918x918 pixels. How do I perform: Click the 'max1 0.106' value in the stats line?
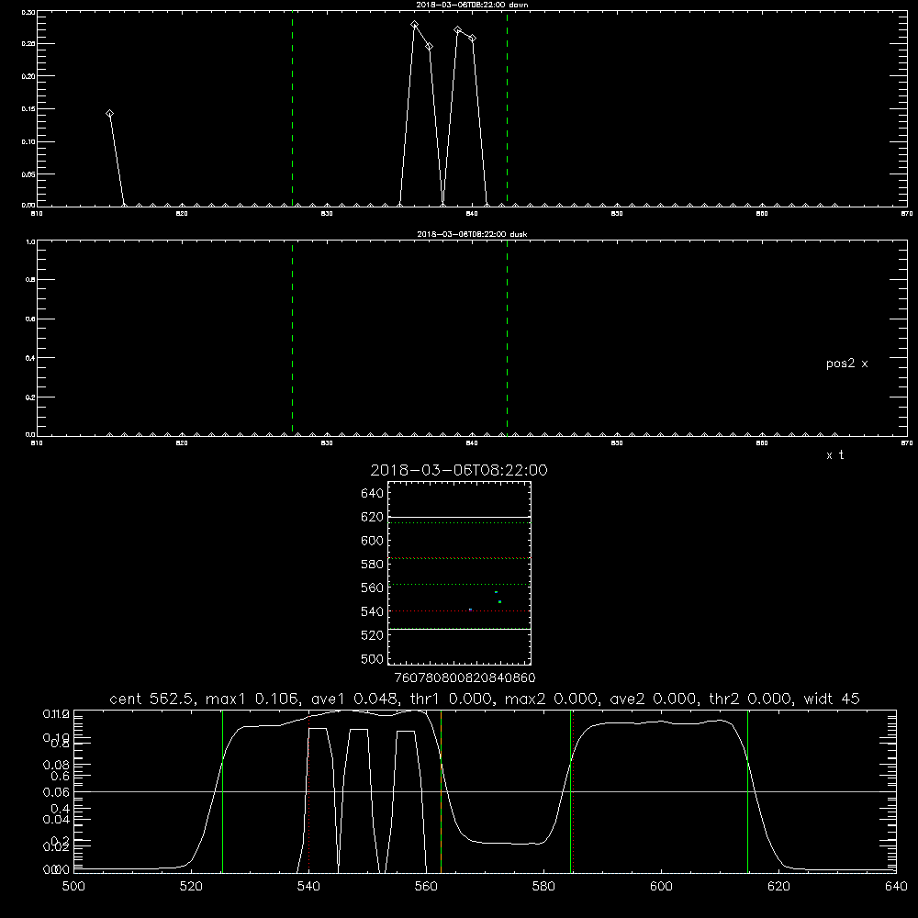point(253,699)
